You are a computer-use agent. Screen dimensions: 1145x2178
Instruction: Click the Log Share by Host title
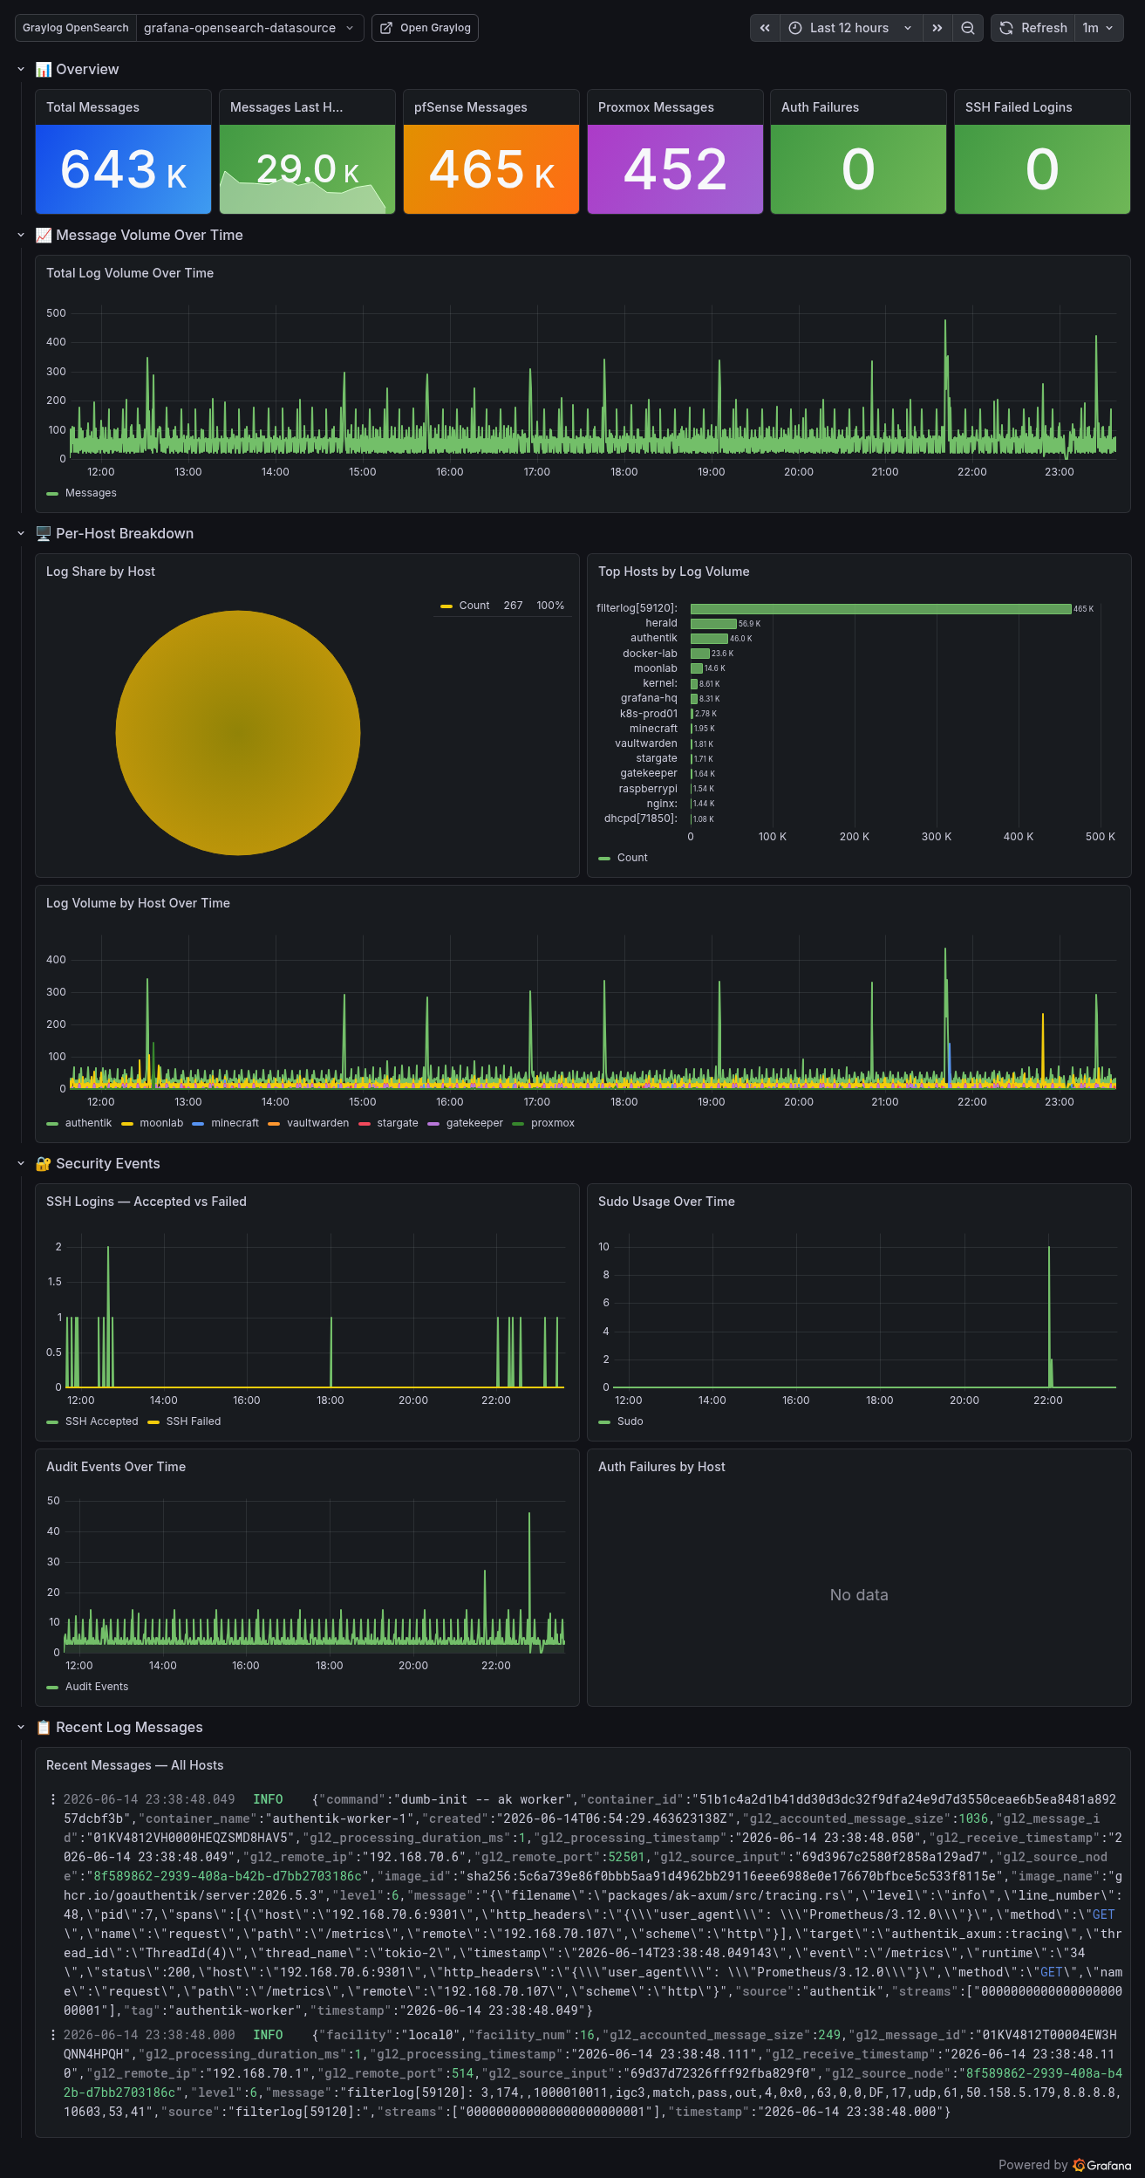pyautogui.click(x=100, y=572)
